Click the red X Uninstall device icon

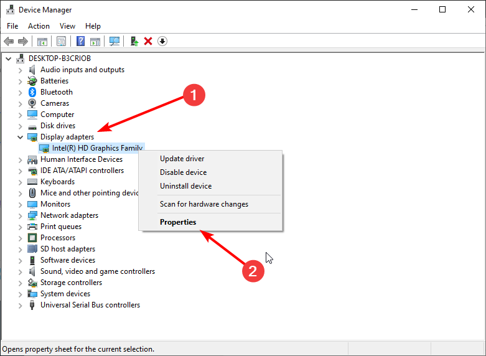pyautogui.click(x=148, y=41)
